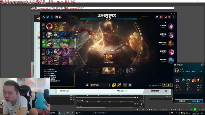Collapse the WeGame panel chevron up arrow

[138, 91]
